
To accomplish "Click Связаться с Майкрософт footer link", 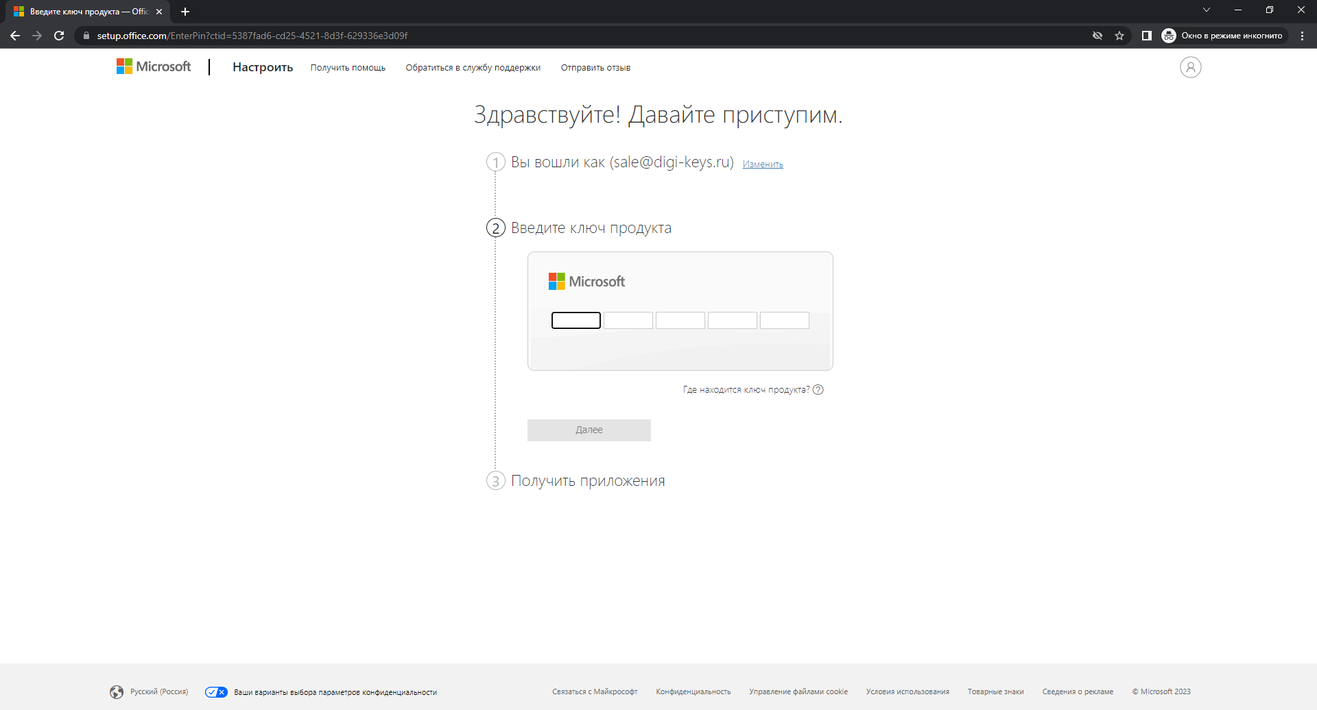I will (595, 692).
